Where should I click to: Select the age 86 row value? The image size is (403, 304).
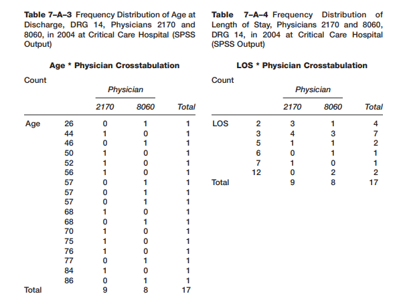pyautogui.click(x=69, y=280)
